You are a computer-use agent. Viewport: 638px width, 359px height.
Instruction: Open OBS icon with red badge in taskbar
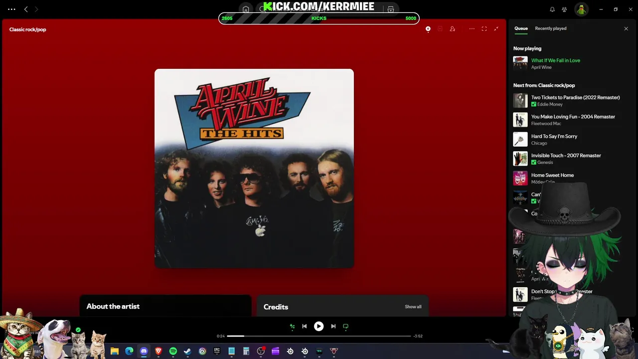261,351
